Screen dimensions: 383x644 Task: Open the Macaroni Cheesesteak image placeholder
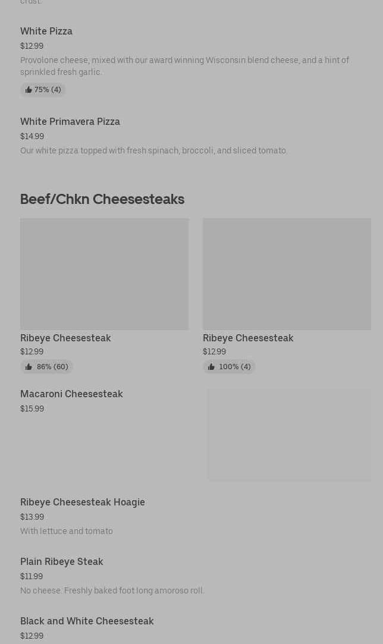tap(289, 435)
